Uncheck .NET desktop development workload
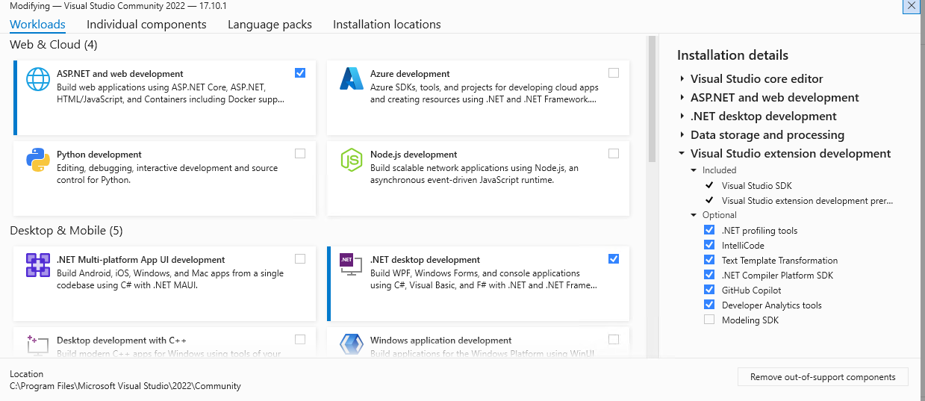The height and width of the screenshot is (401, 925). point(614,258)
